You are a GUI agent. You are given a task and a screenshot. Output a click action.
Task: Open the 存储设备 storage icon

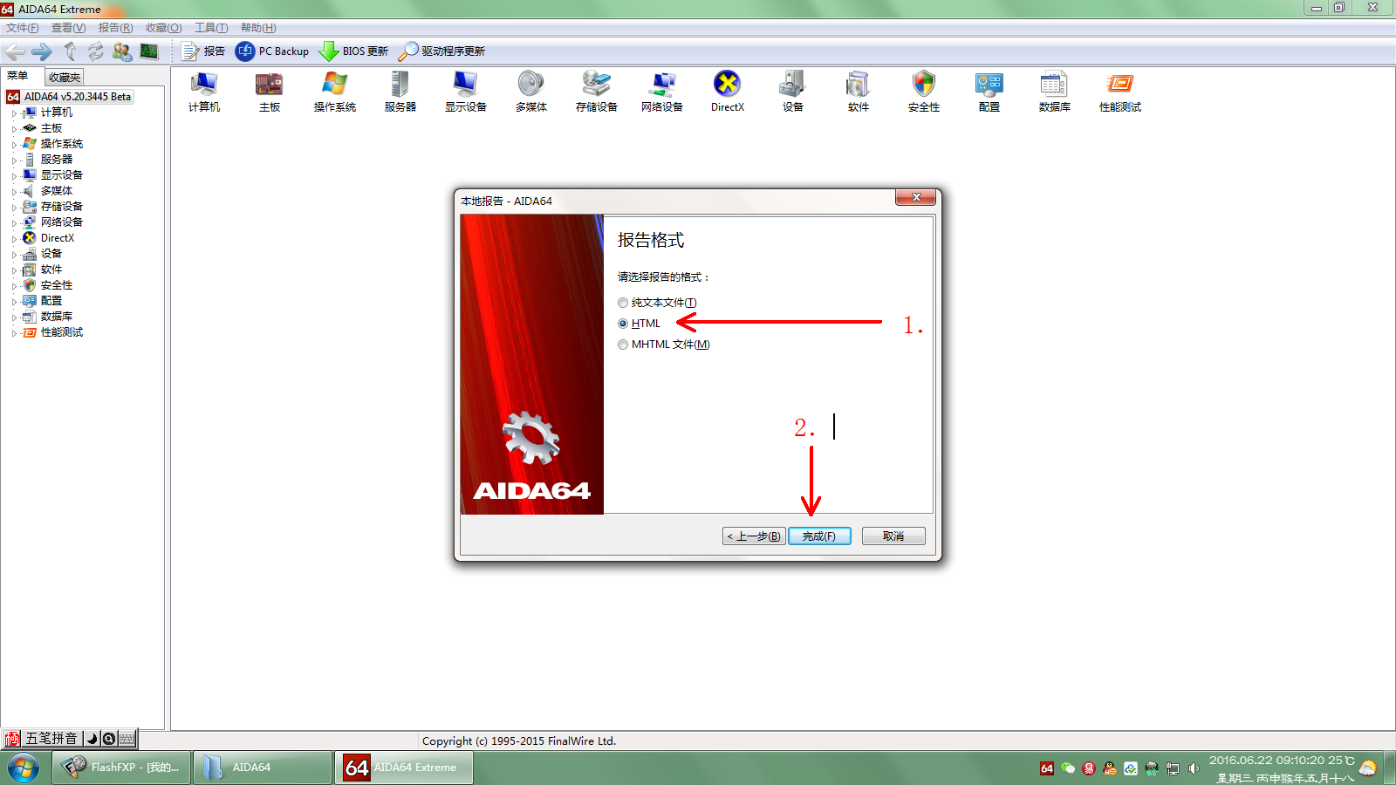pyautogui.click(x=596, y=91)
